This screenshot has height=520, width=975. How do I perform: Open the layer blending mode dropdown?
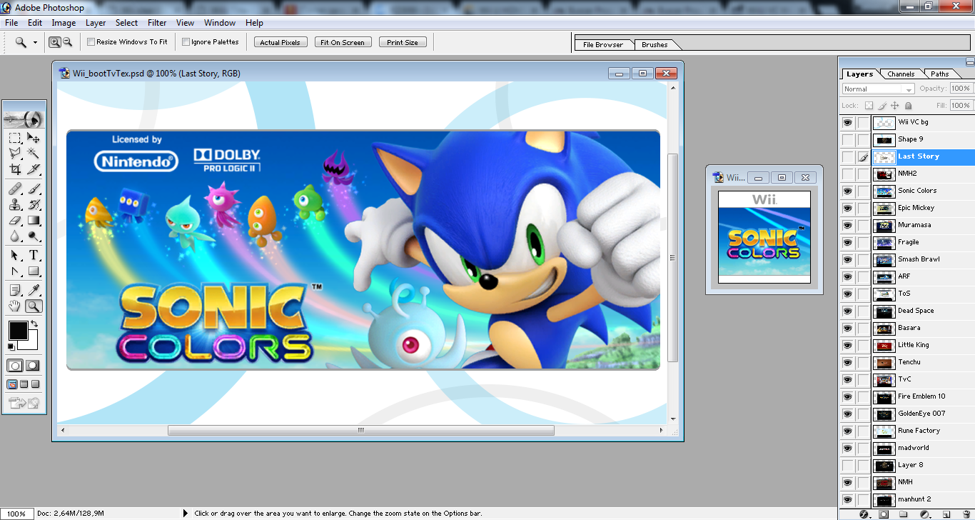[x=878, y=89]
